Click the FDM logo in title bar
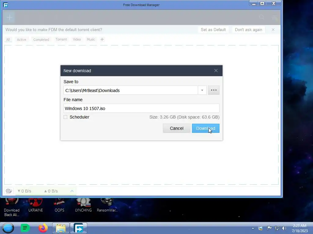This screenshot has height=234, width=313. point(6,5)
